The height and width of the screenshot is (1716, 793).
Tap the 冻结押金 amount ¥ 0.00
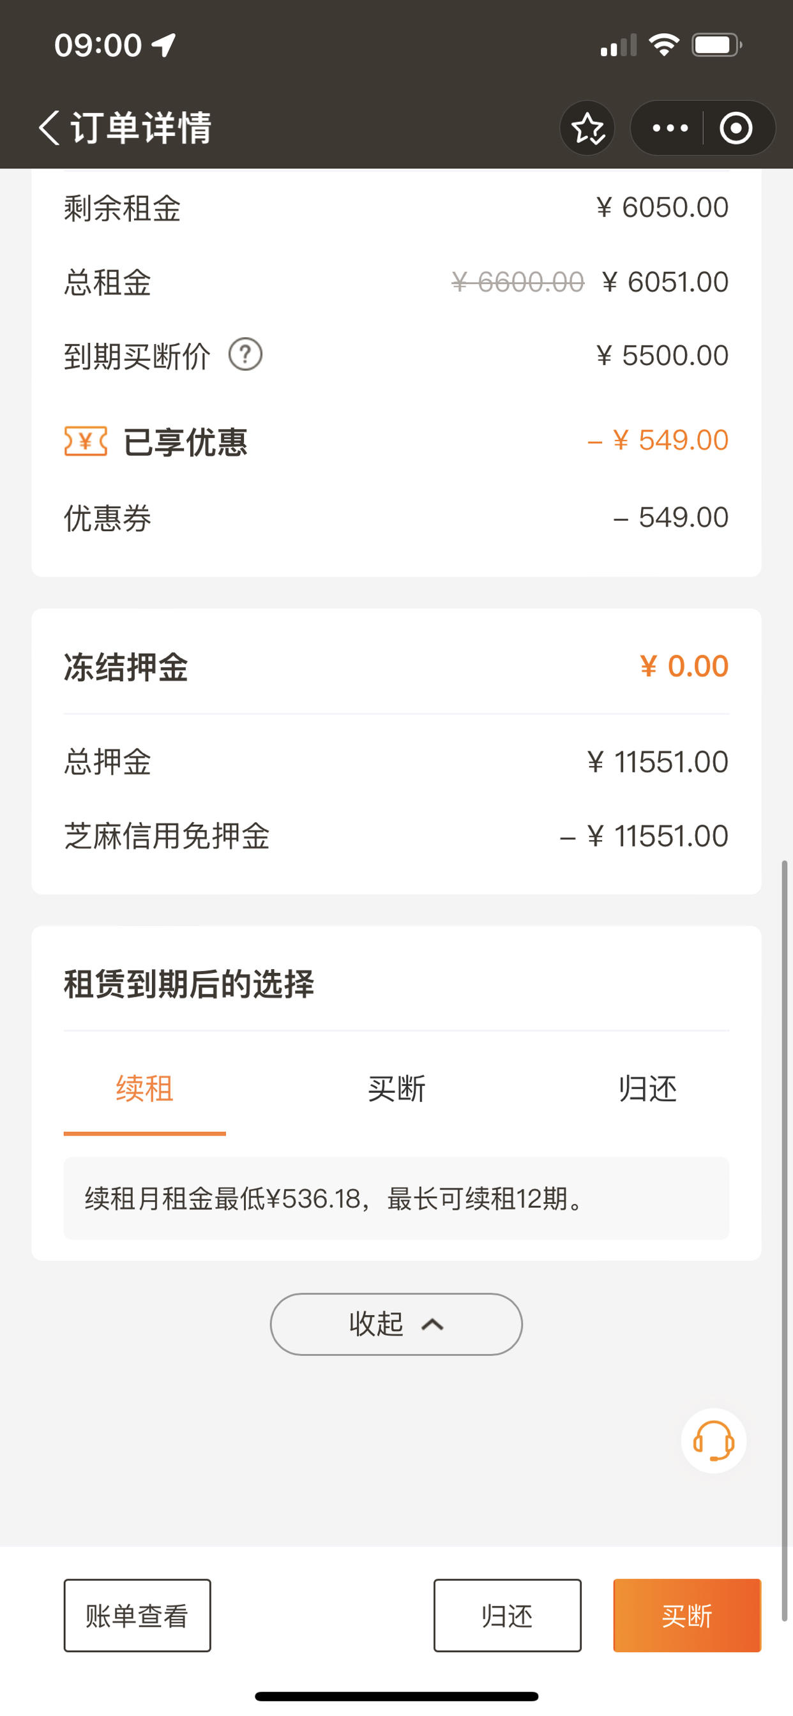pyautogui.click(x=684, y=666)
